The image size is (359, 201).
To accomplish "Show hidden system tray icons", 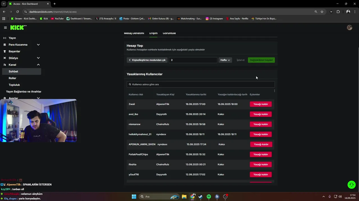I will coord(324,197).
